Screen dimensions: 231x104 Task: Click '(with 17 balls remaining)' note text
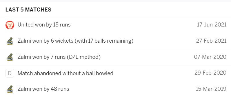104,41
